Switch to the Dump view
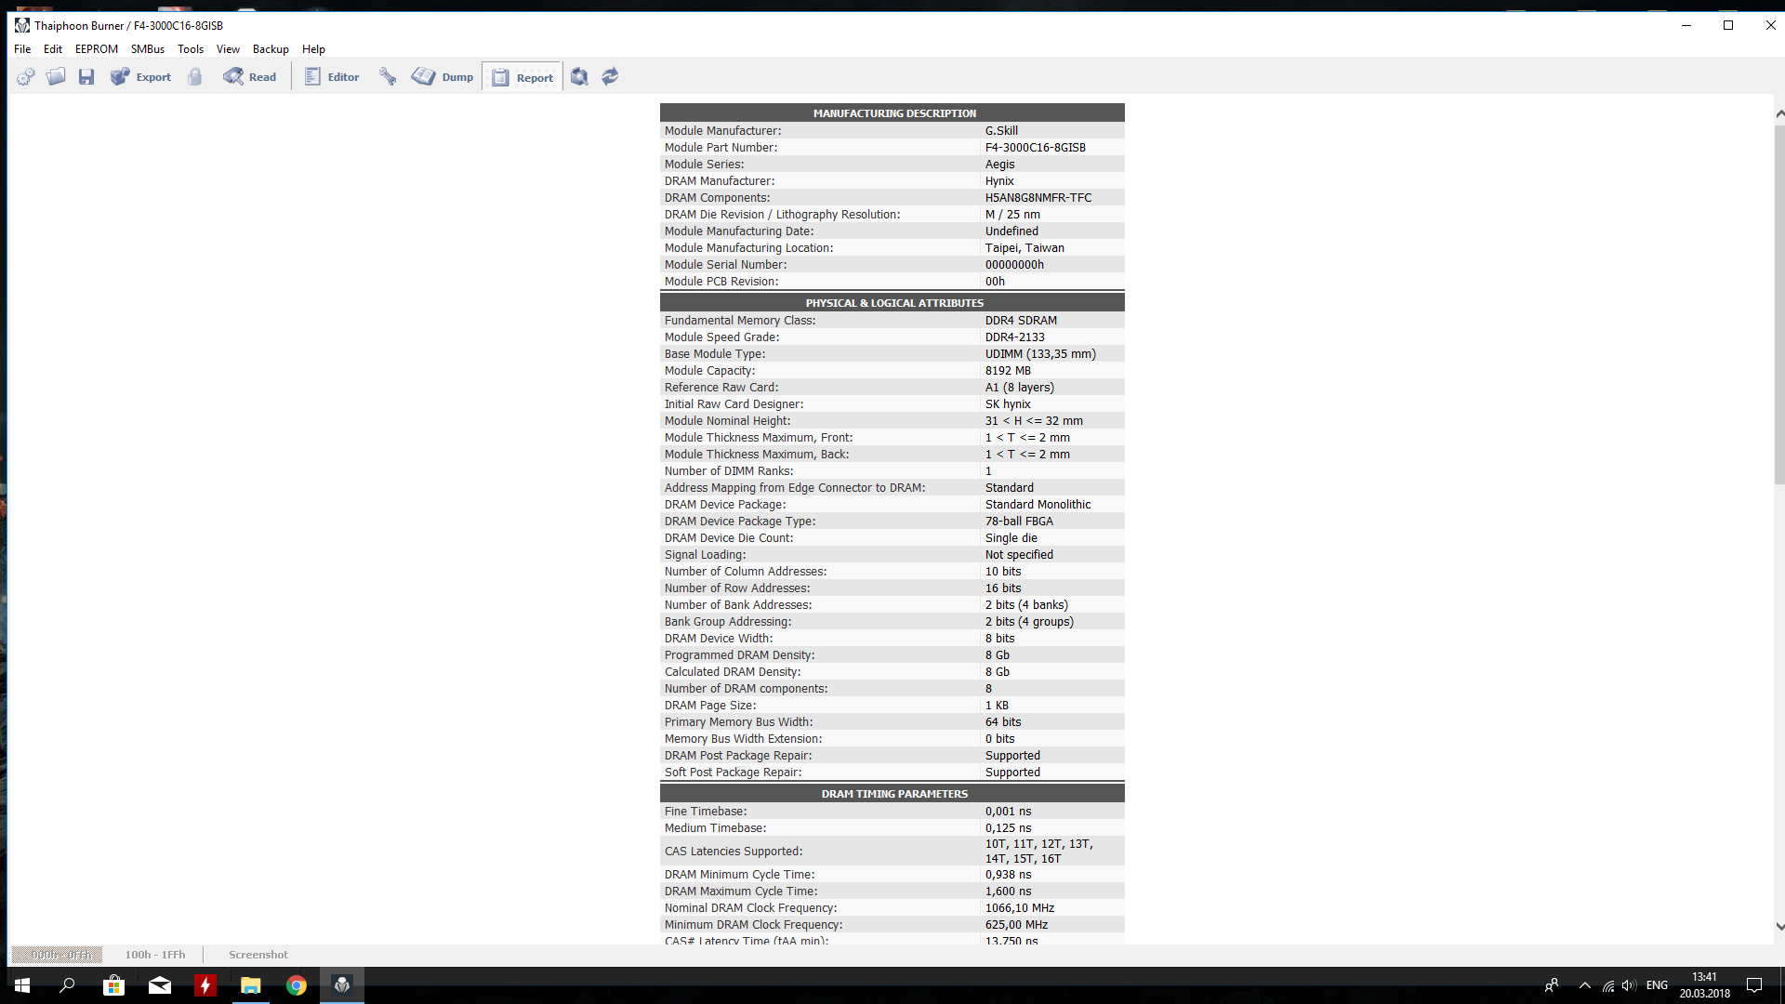 click(443, 77)
